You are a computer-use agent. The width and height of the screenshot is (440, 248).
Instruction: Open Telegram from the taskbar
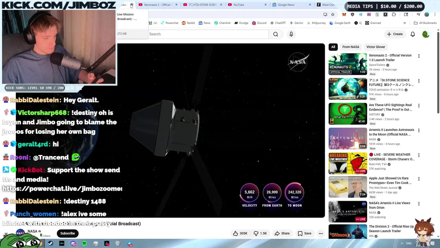click(129, 244)
